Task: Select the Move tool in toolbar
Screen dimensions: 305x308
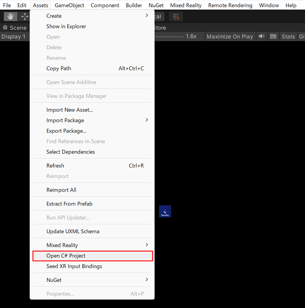Action: pyautogui.click(x=24, y=16)
